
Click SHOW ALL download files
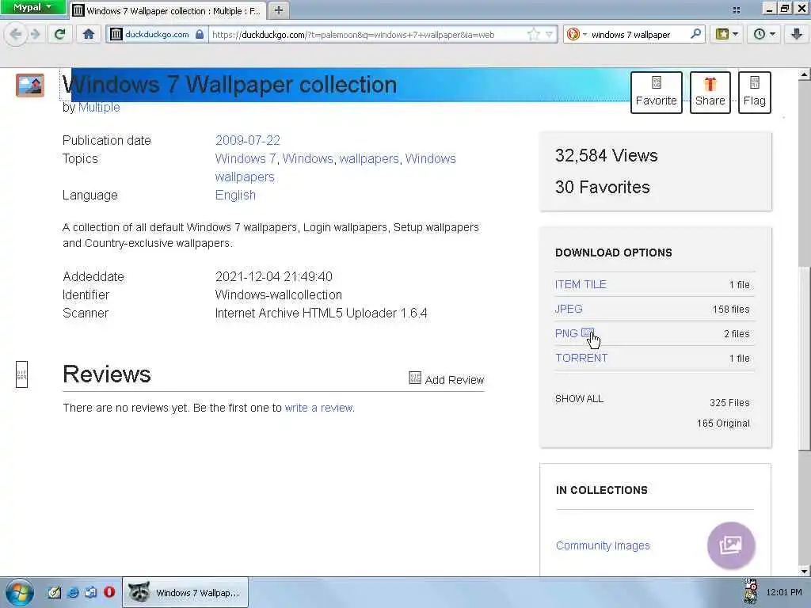pos(579,399)
